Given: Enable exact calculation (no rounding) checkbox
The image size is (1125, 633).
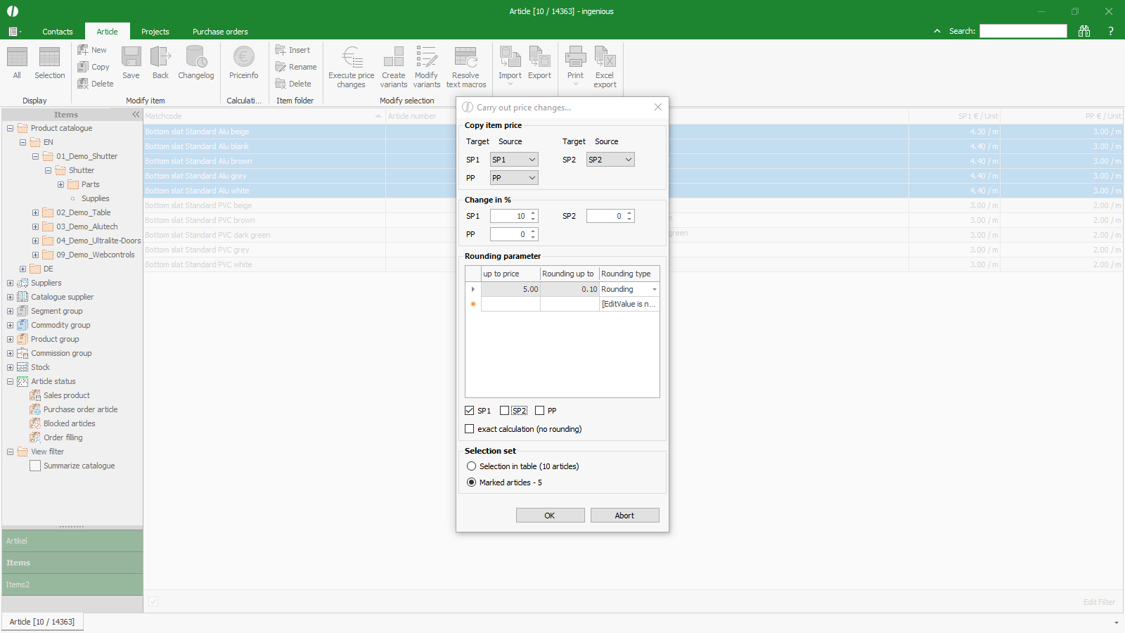Looking at the screenshot, I should (x=470, y=429).
